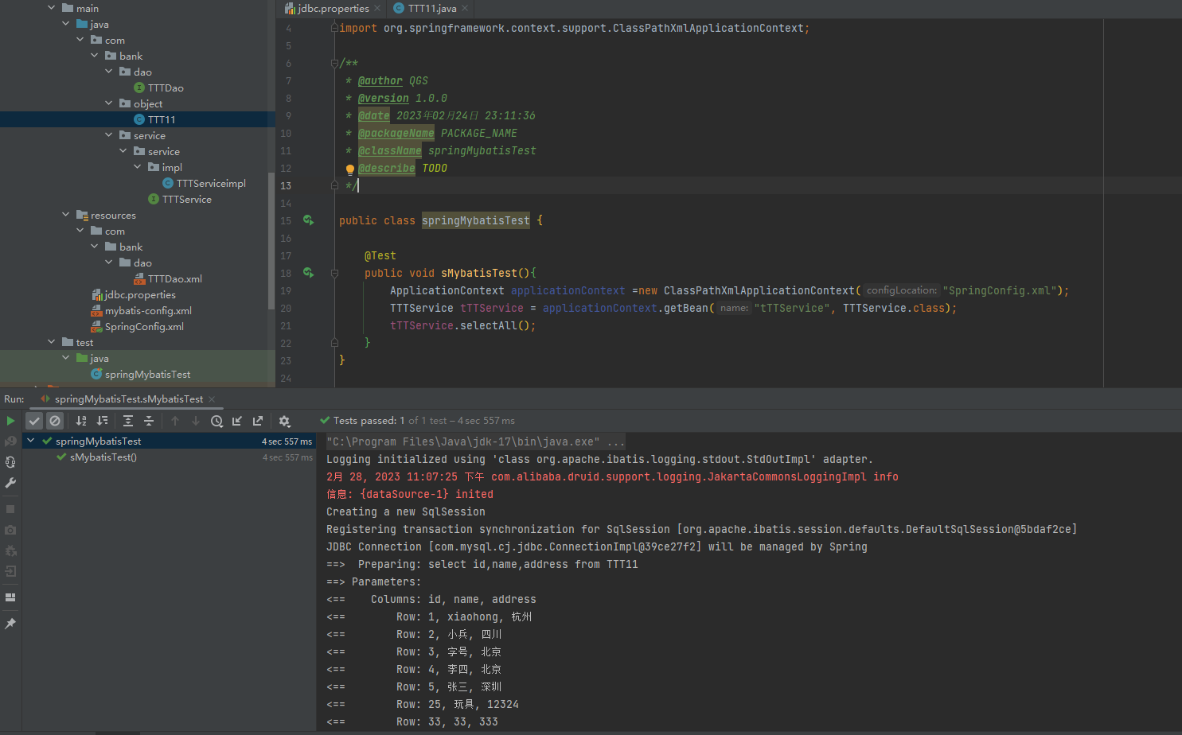
Task: Toggle Show Passed tests filter
Action: 34,421
